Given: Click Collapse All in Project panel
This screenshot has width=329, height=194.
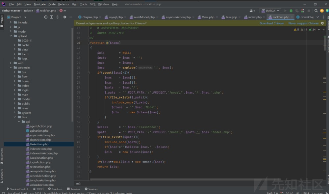Looking at the screenshot, I should click(x=58, y=17).
